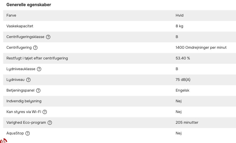The width and height of the screenshot is (236, 143).
Task: Click the Hvid color value
Action: (x=180, y=16)
